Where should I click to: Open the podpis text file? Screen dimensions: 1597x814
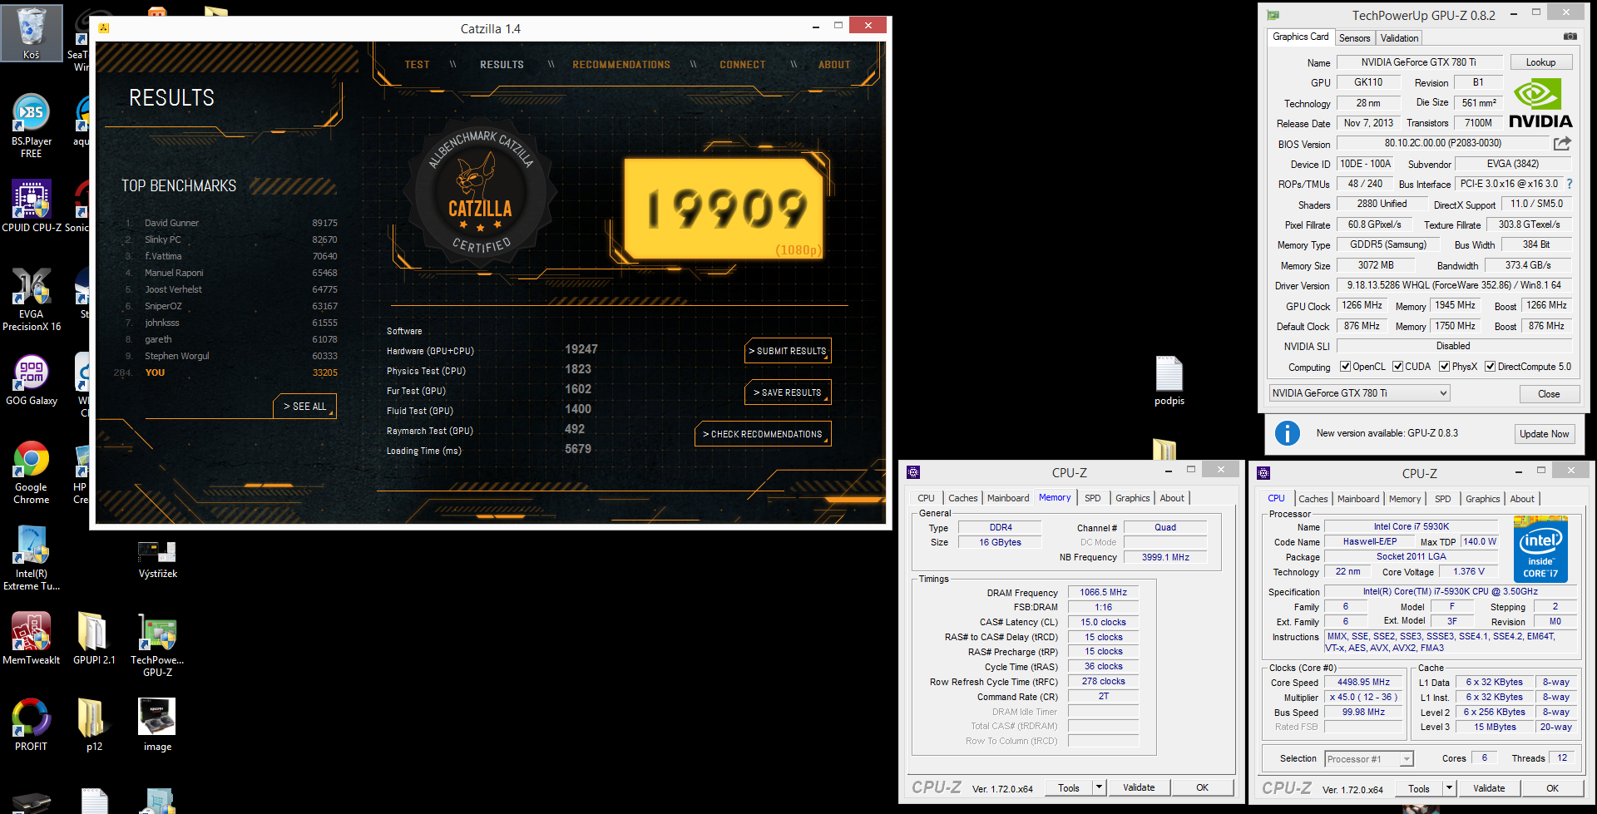tap(1169, 381)
